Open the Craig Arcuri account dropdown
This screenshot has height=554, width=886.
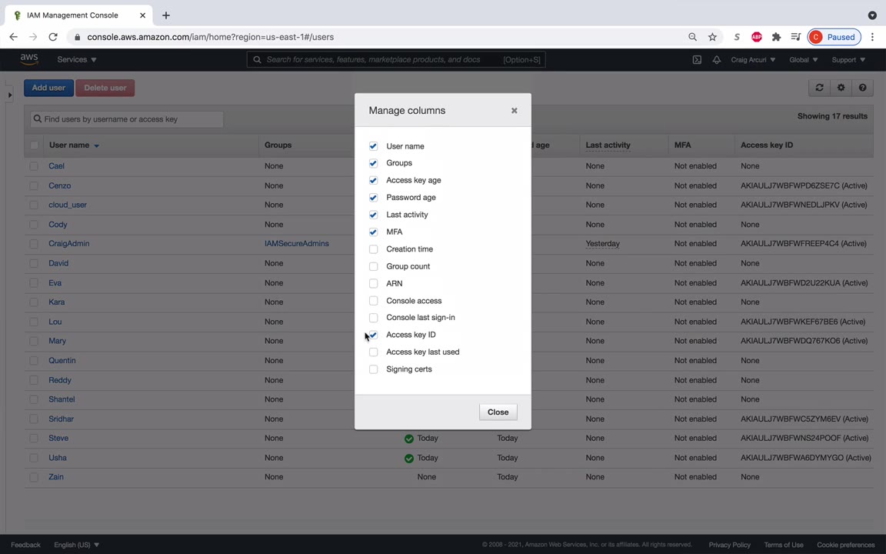pyautogui.click(x=753, y=60)
